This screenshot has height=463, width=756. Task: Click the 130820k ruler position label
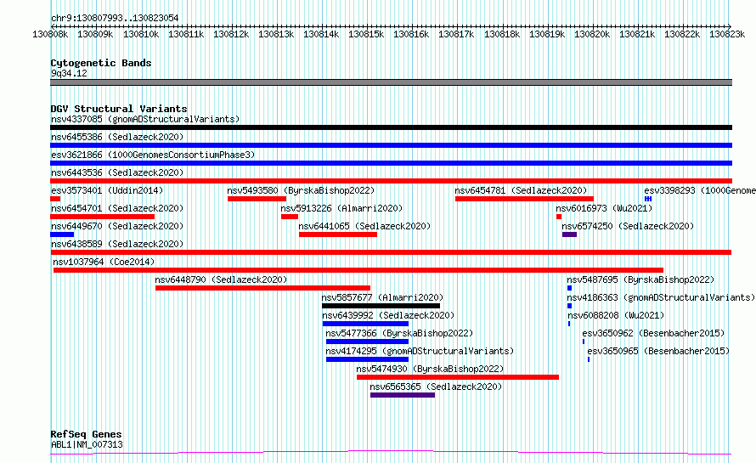coord(592,34)
